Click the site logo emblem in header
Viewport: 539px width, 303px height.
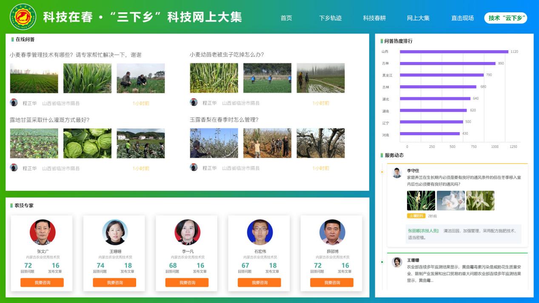[x=23, y=17]
